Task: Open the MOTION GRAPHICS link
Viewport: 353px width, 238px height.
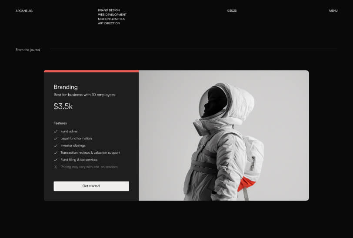Action: tap(111, 19)
